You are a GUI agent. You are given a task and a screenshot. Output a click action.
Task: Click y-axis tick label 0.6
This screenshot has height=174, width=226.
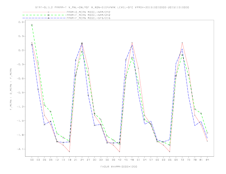tap(21, 22)
